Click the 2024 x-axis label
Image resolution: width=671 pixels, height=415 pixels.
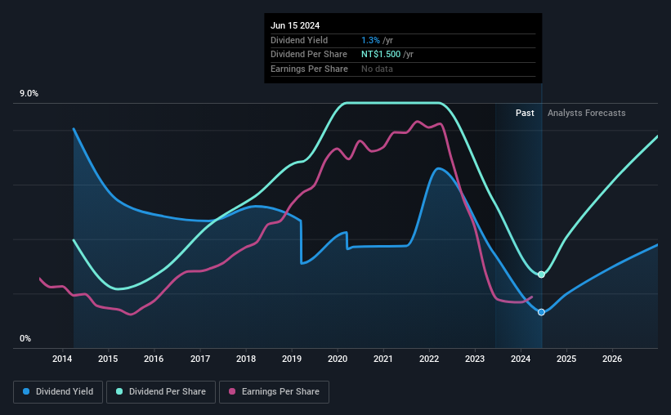point(521,359)
